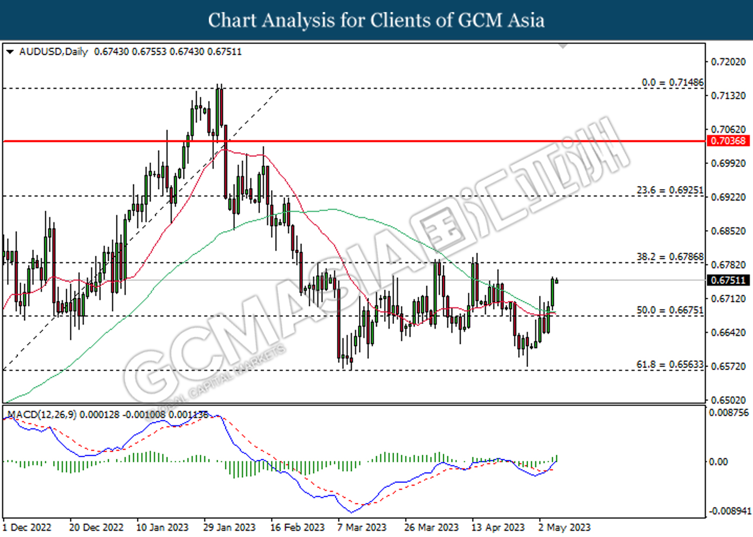Click the 0.66420 price axis value
The image size is (753, 537).
point(728,332)
